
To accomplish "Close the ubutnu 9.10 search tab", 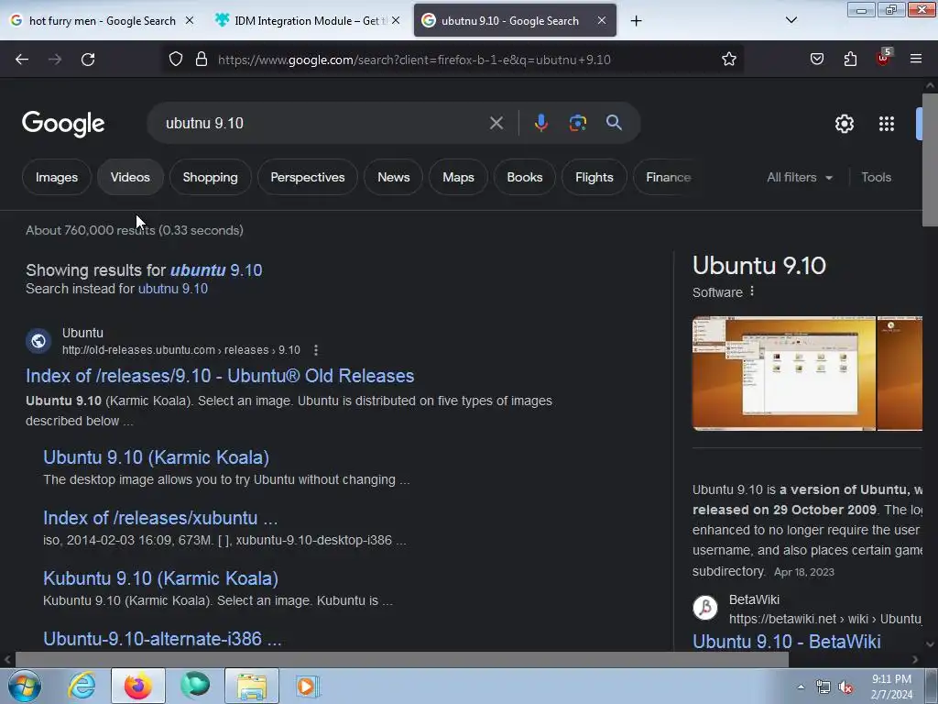I will pyautogui.click(x=602, y=20).
